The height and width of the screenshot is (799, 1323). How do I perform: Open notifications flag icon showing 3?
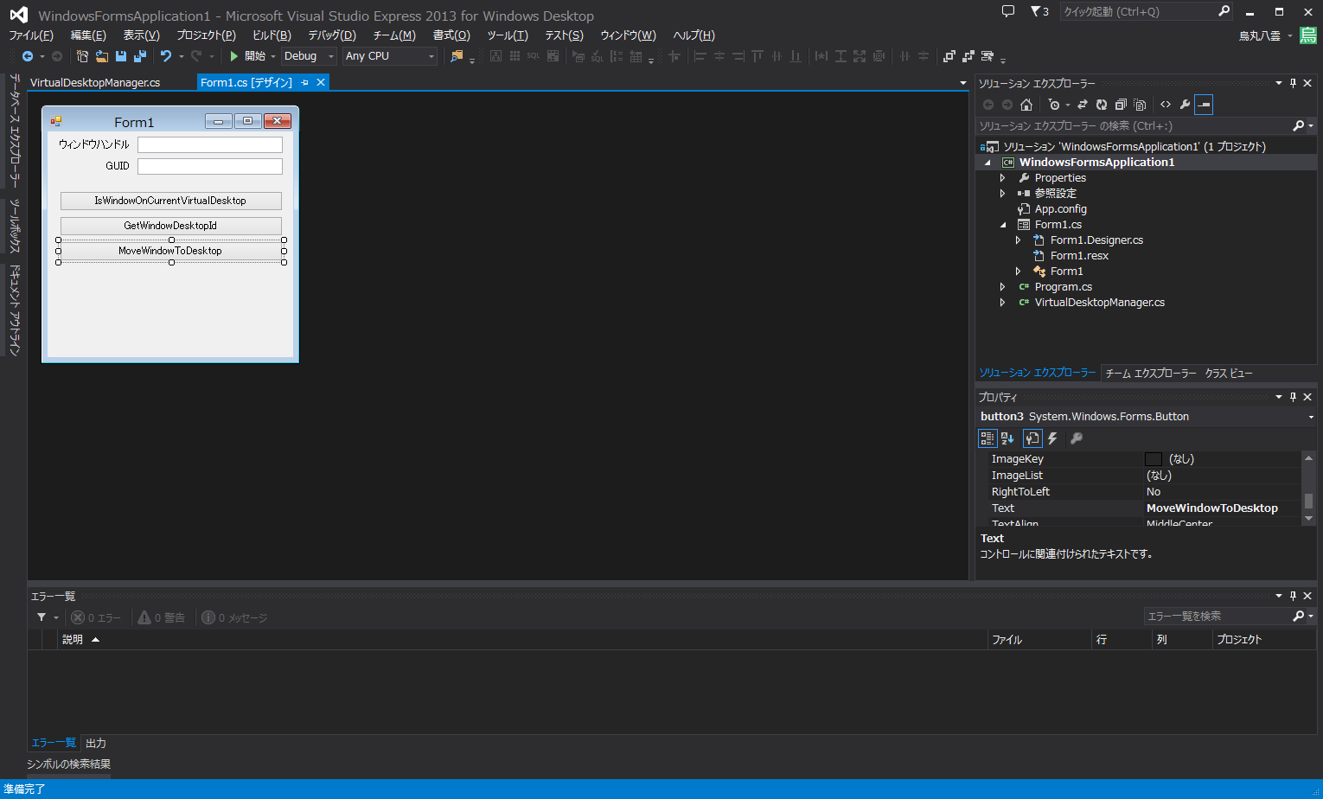tap(1039, 11)
